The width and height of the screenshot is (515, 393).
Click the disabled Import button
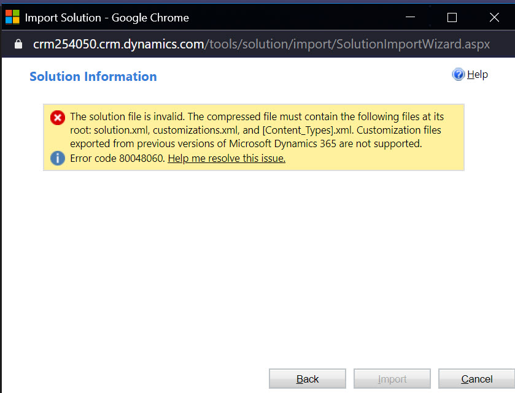[392, 379]
